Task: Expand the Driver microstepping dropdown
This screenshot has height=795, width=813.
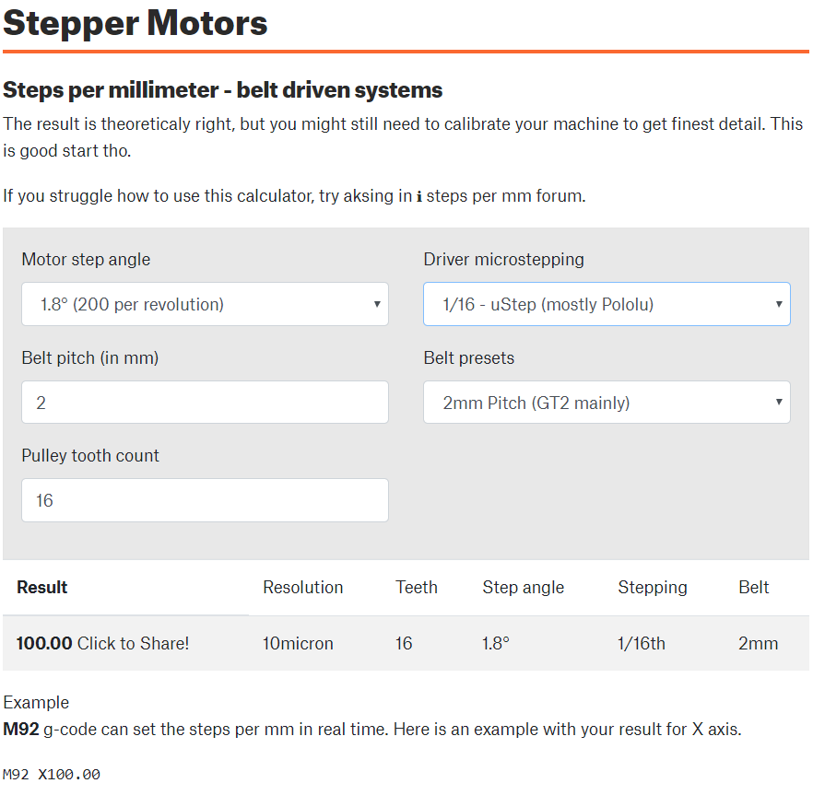Action: click(607, 304)
